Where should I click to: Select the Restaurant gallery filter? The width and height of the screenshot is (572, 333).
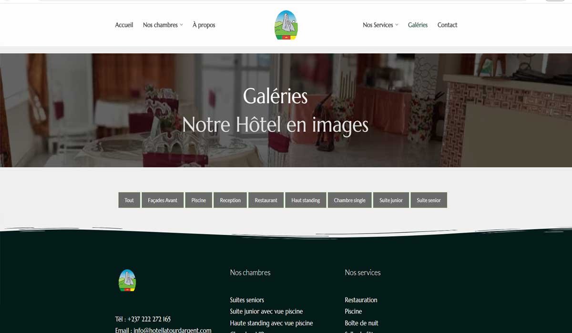(266, 200)
